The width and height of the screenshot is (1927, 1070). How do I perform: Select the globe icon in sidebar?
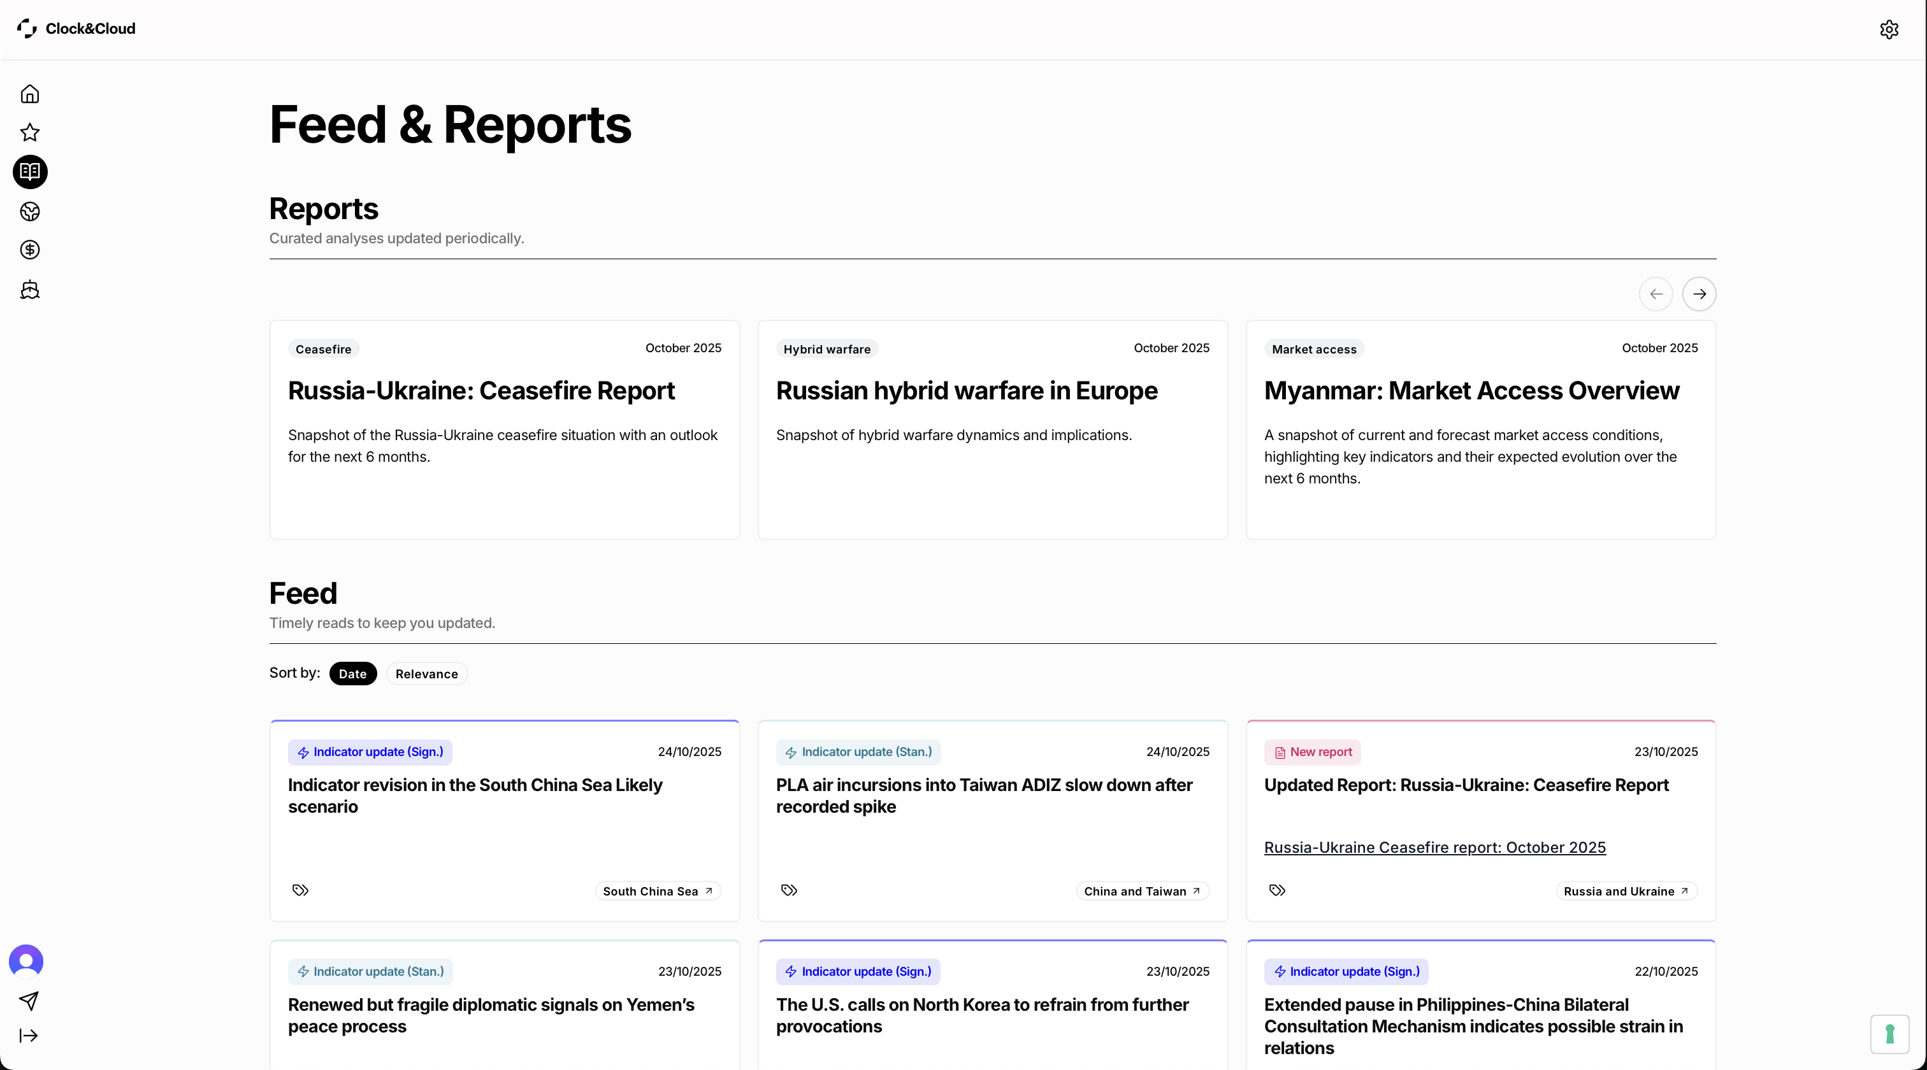[x=30, y=211]
